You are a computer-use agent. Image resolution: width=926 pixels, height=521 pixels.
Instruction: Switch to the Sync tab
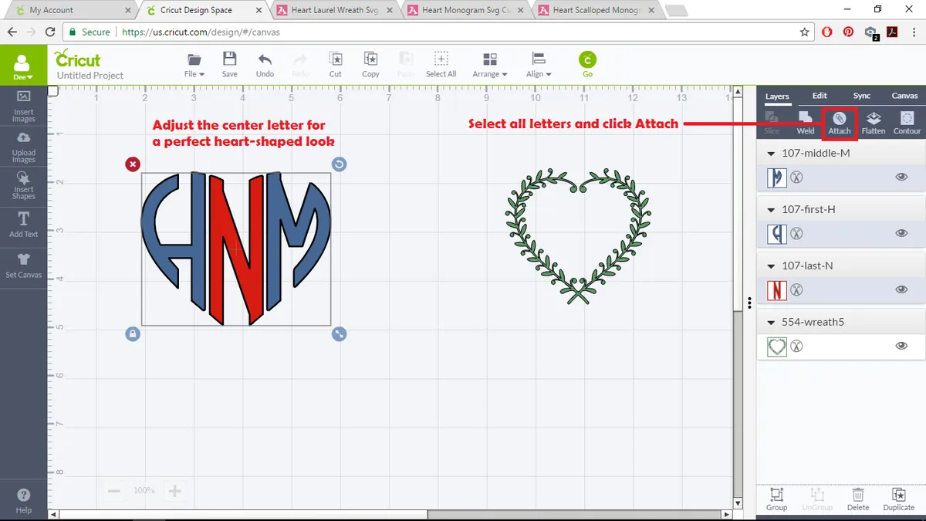pos(862,96)
